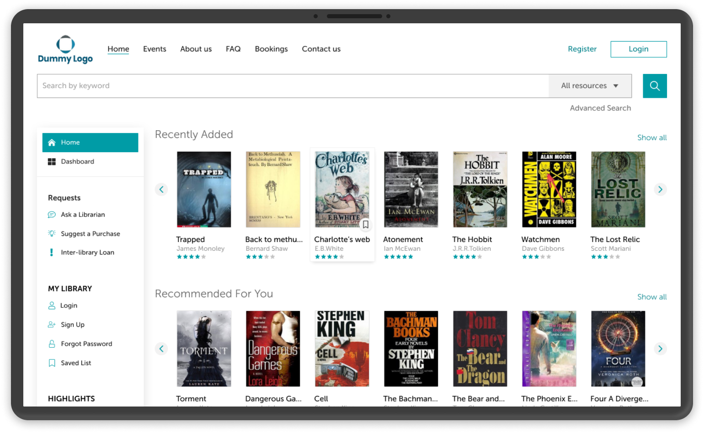The image size is (704, 433).
Task: Open the All resources dropdown
Action: [x=590, y=86]
